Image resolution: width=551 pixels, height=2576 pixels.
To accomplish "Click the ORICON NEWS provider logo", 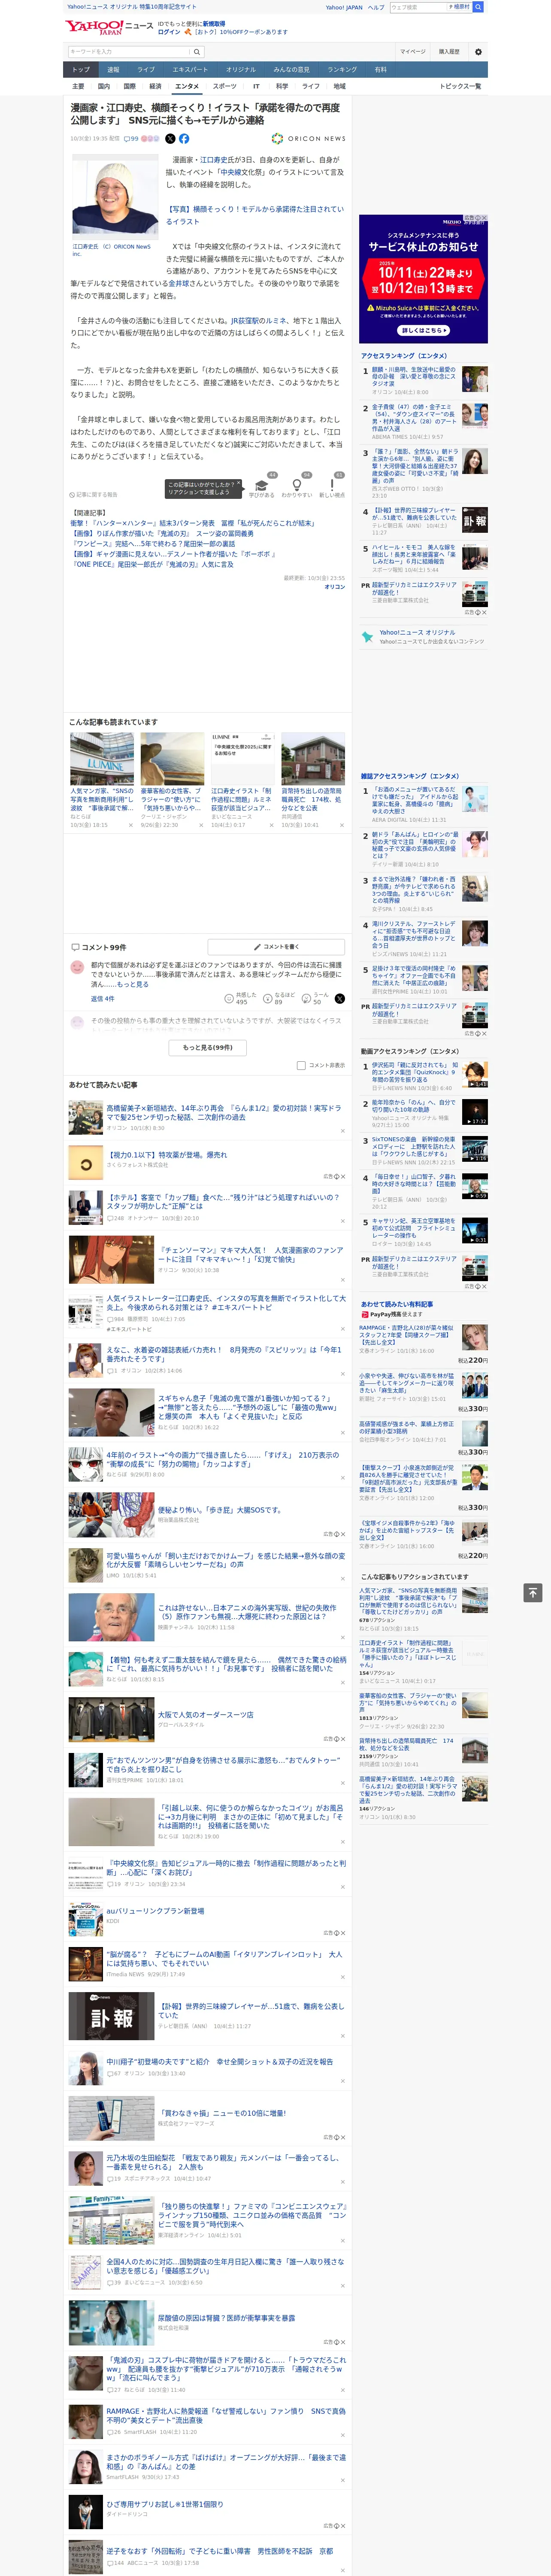I will [x=309, y=139].
